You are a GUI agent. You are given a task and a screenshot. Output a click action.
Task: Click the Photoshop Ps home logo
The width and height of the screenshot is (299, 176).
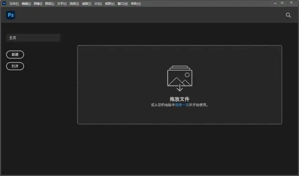click(x=11, y=15)
